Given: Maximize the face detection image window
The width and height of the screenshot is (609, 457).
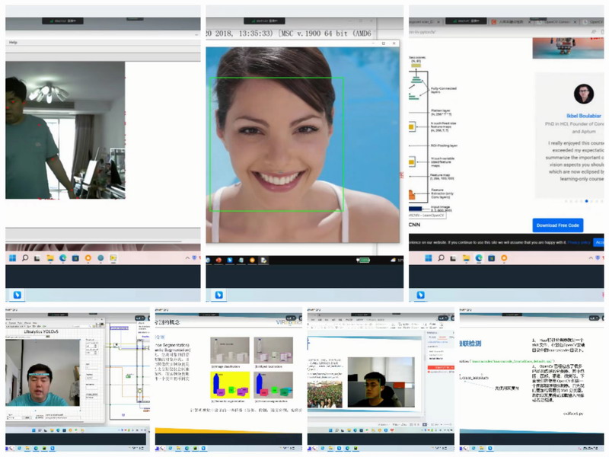Looking at the screenshot, I should 384,43.
